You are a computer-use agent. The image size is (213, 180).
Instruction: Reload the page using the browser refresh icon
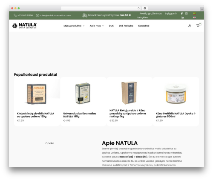(138, 9)
